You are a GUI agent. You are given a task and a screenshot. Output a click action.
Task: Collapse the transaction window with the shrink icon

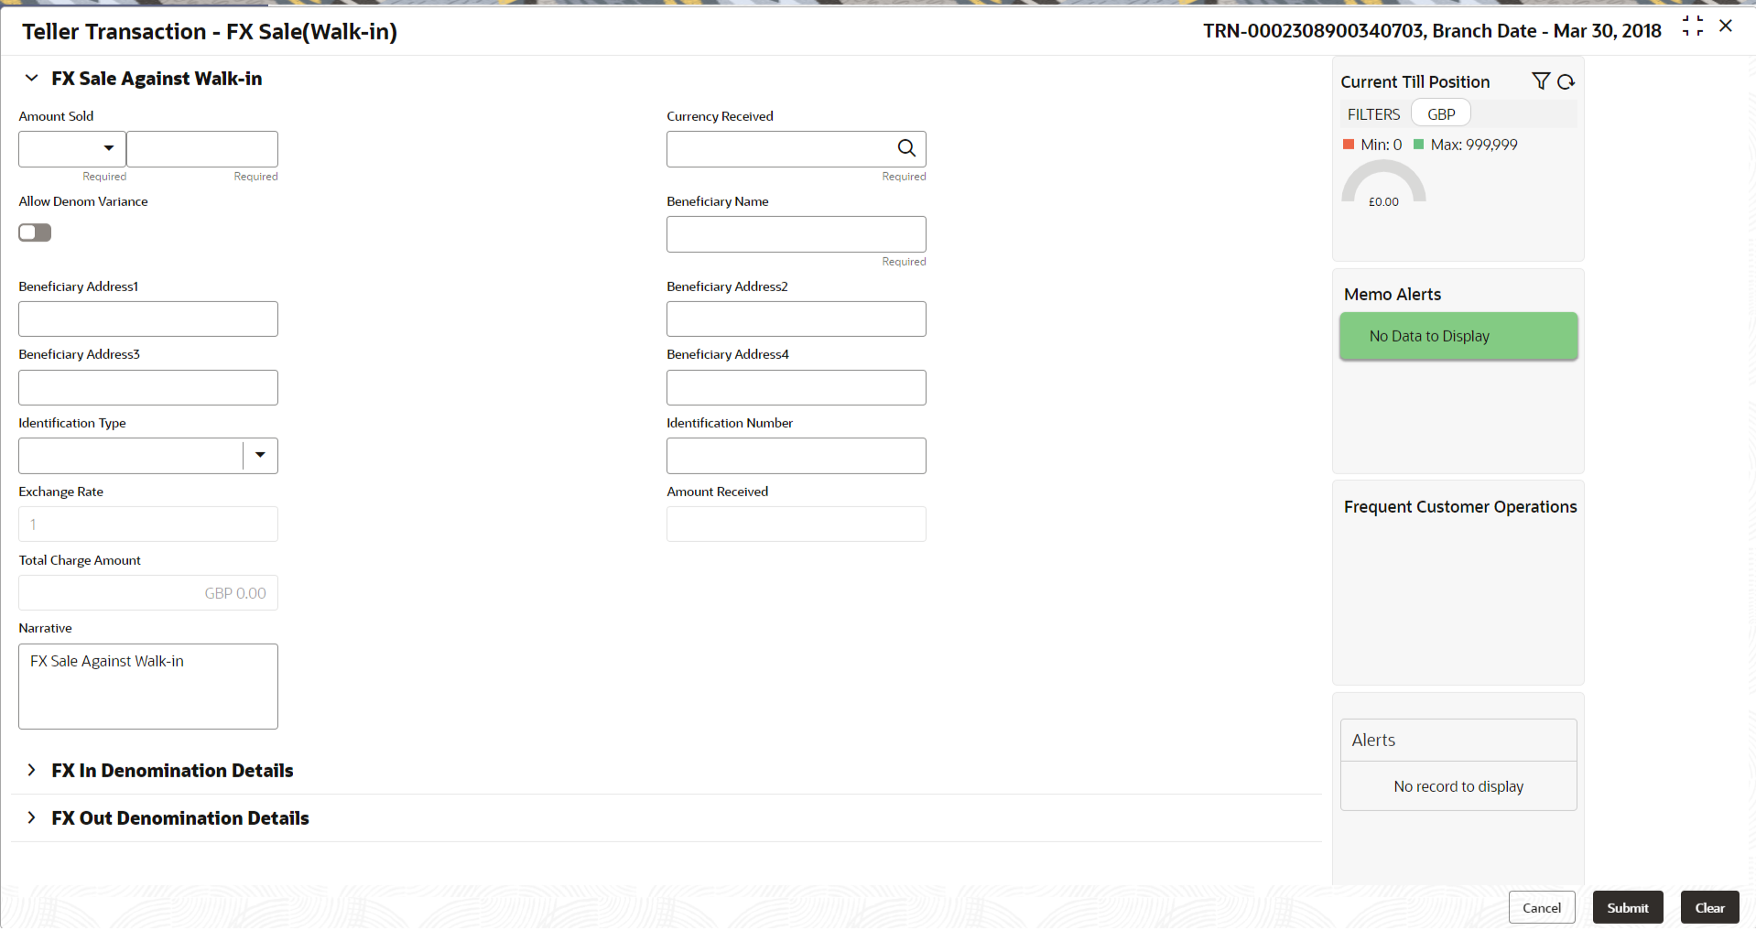[1693, 27]
